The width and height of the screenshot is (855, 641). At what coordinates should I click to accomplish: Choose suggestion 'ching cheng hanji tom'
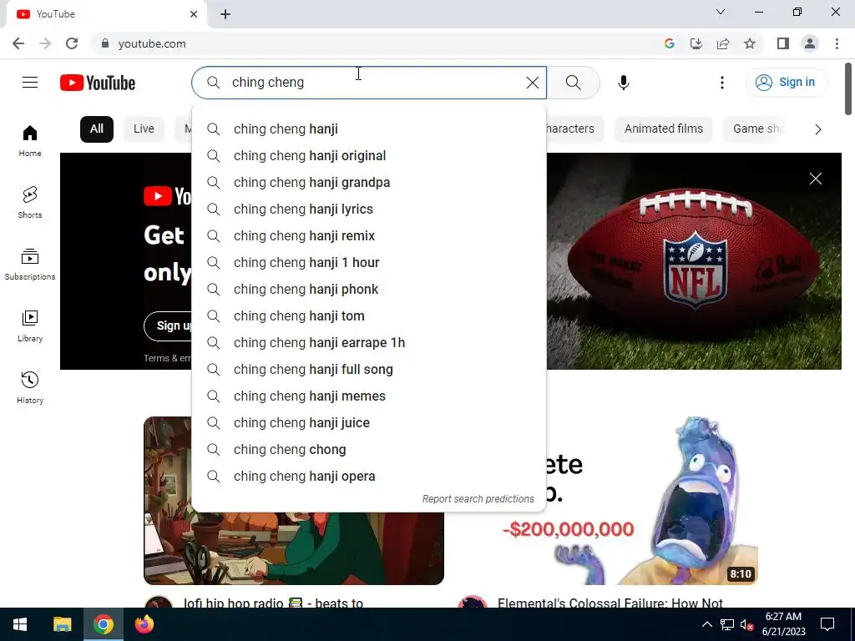coord(369,316)
